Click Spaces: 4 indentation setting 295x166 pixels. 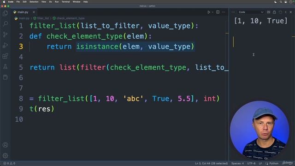tap(237, 163)
